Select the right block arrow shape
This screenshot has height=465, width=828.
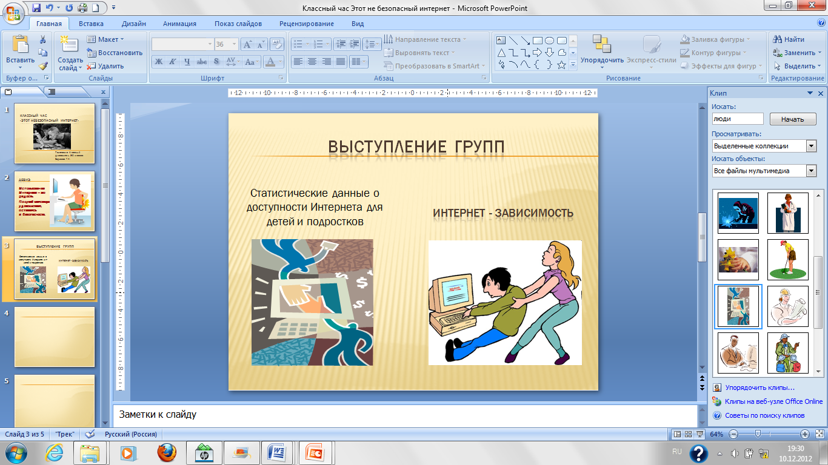pos(538,53)
